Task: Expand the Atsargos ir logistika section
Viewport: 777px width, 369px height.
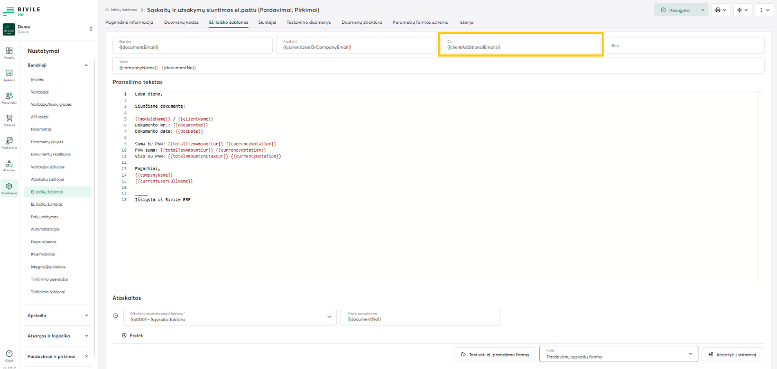Action: pyautogui.click(x=86, y=336)
